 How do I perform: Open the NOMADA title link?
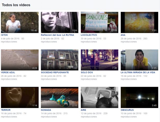[x=46, y=110]
